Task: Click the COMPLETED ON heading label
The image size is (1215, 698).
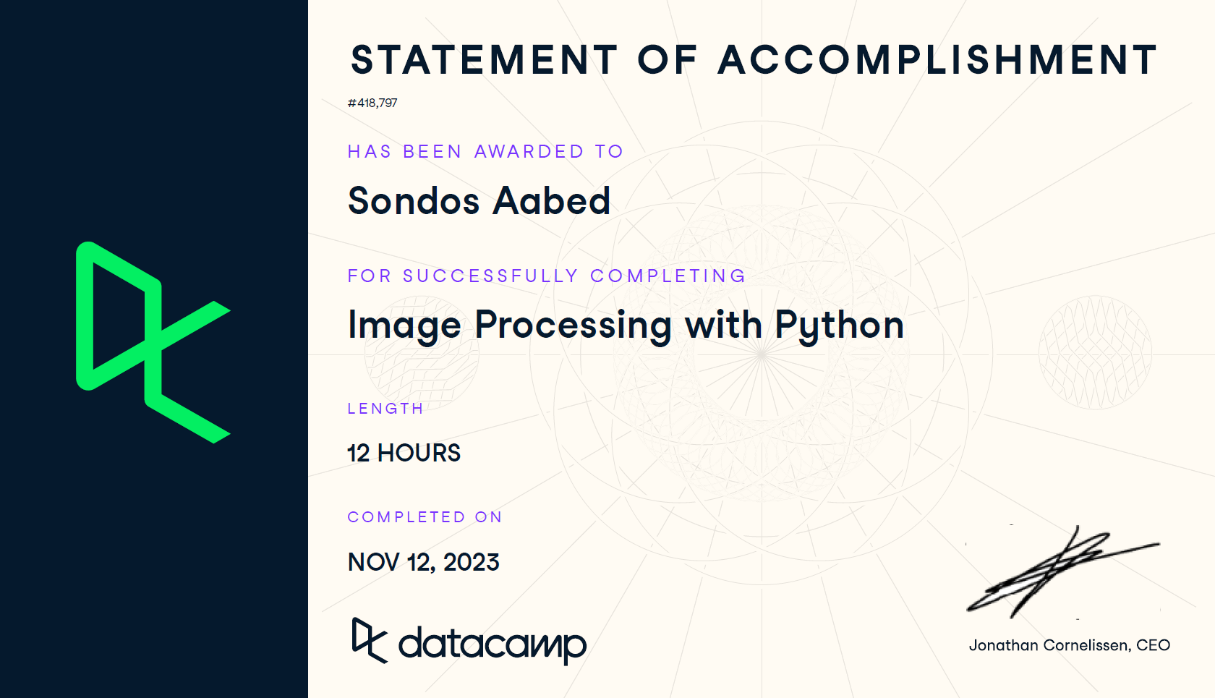Action: (x=425, y=517)
